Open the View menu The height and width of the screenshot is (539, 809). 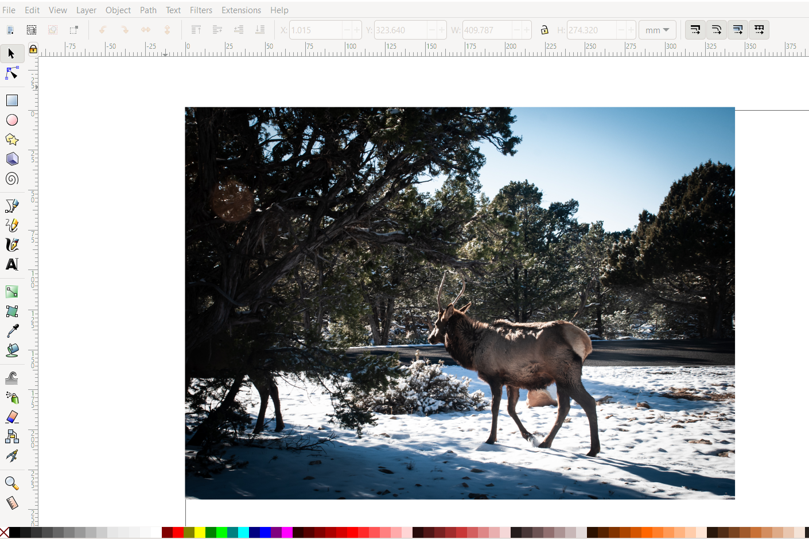click(58, 10)
